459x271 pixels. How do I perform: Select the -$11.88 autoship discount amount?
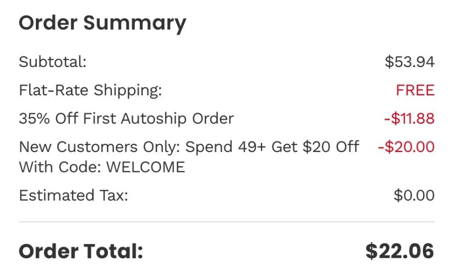coord(409,119)
